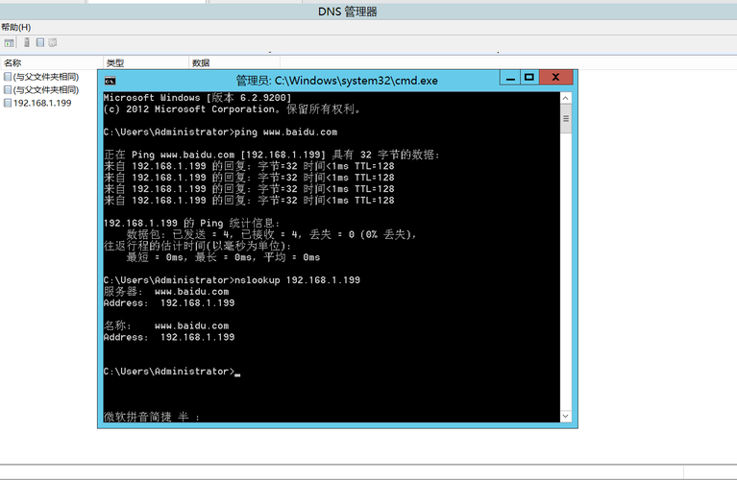Click the ping www.baidu.com command line
The image size is (737, 480).
(x=220, y=132)
